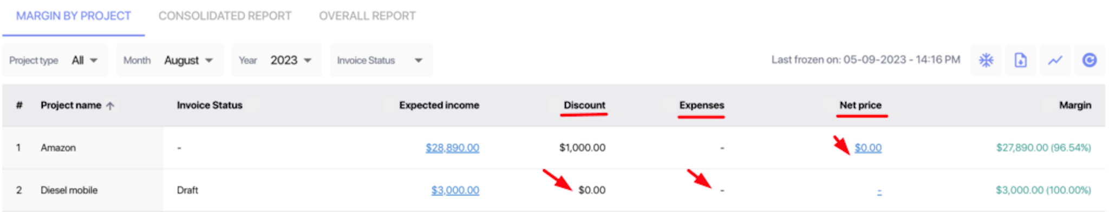Expand the Invoice Status filter dropdown
Image resolution: width=1109 pixels, height=212 pixels.
coord(381,60)
